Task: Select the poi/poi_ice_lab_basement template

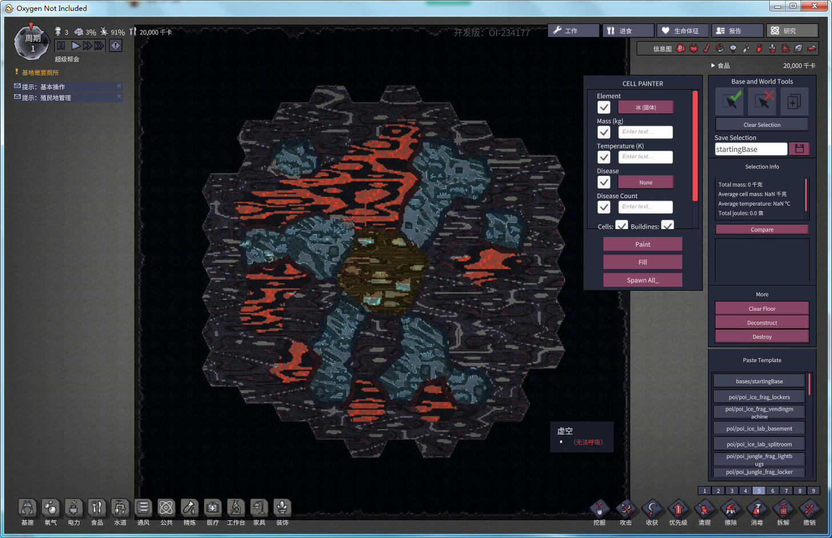Action: (x=759, y=428)
